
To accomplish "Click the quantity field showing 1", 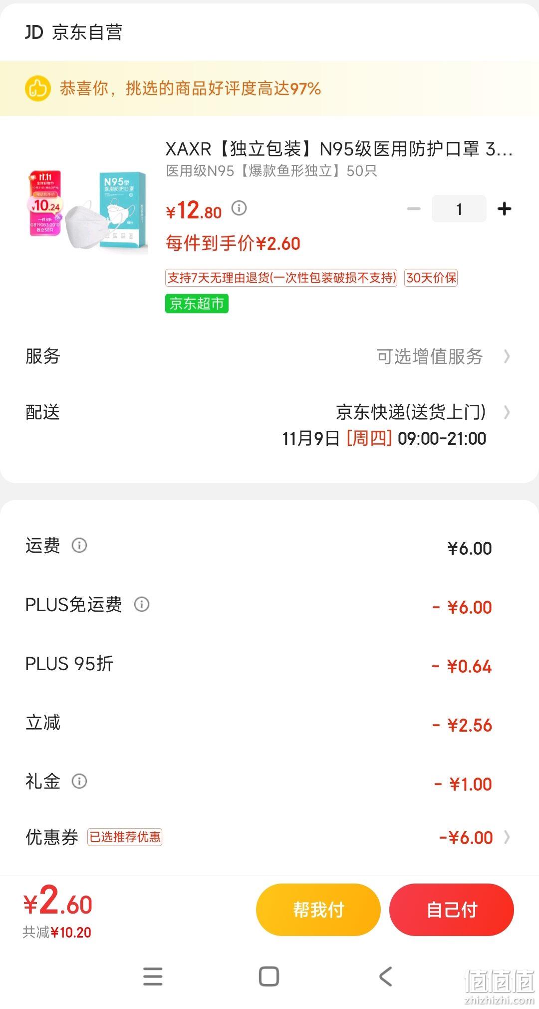I will click(x=459, y=208).
